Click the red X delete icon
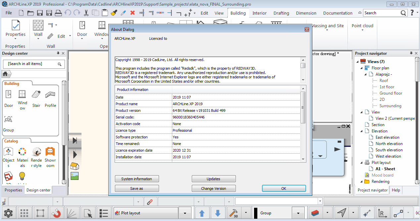Viewport: 420px width, 221px height. (x=132, y=13)
